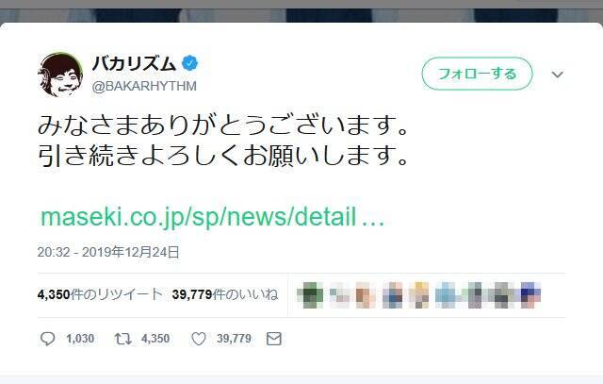The height and width of the screenshot is (384, 603).
Task: Click the フォローする button
Action: coord(478,74)
